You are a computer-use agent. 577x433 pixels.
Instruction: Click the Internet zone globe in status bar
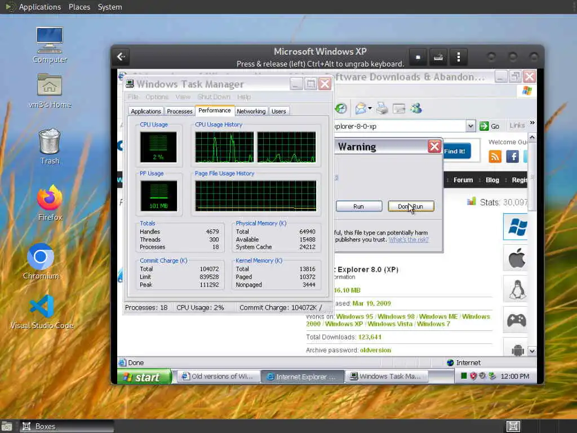pyautogui.click(x=450, y=363)
